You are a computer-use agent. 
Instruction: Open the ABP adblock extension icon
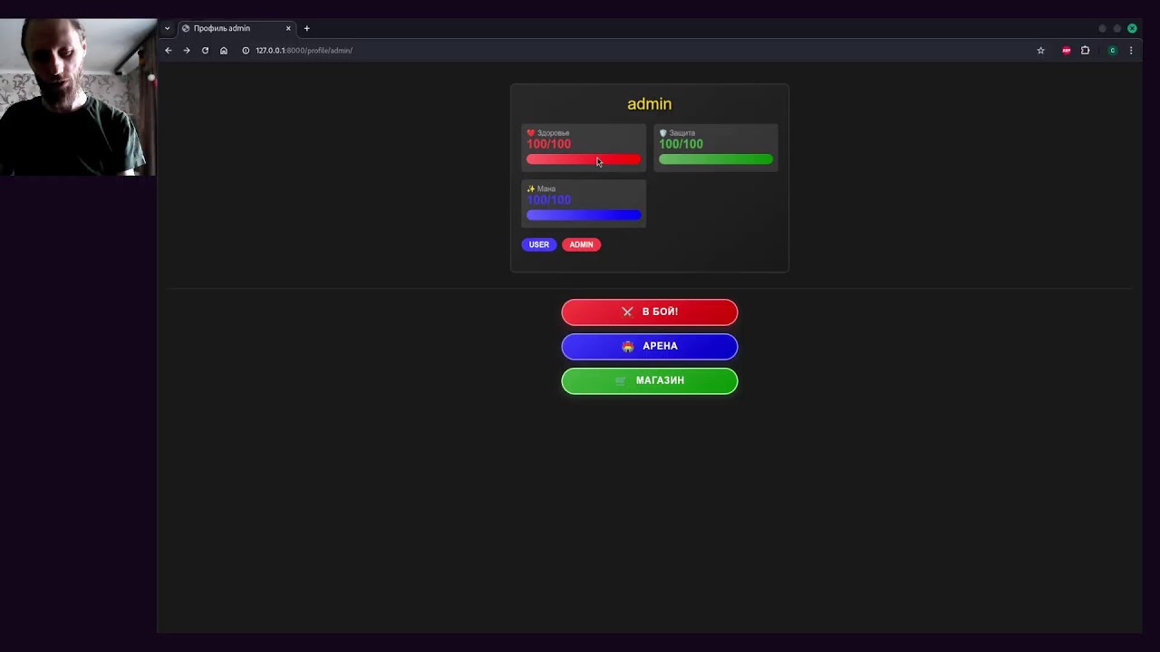tap(1066, 51)
